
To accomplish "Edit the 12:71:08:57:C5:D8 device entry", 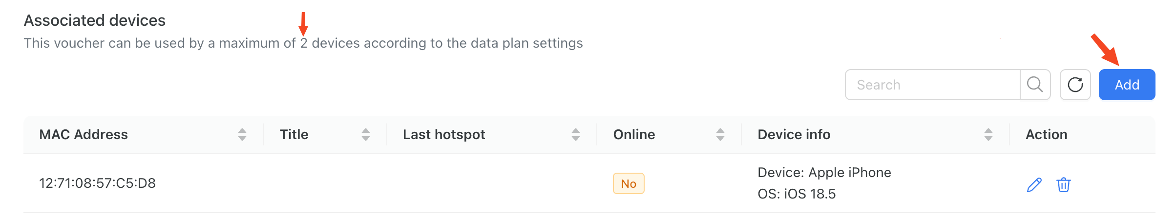I will [x=1034, y=185].
